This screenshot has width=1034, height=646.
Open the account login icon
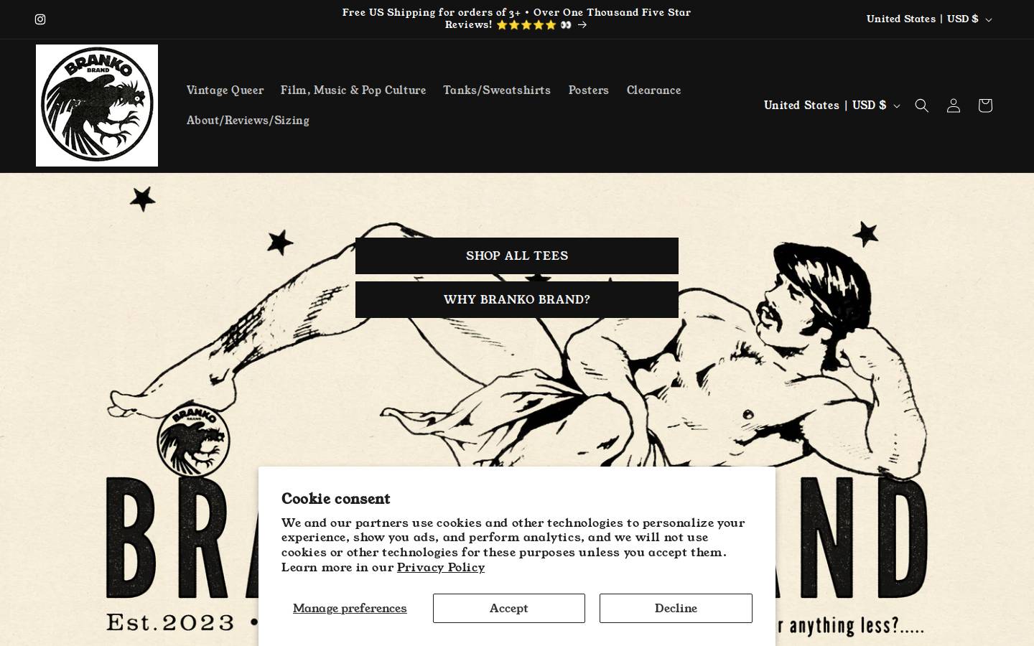pos(954,106)
